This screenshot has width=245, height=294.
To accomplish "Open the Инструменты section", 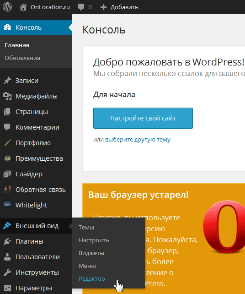I will [x=36, y=272].
